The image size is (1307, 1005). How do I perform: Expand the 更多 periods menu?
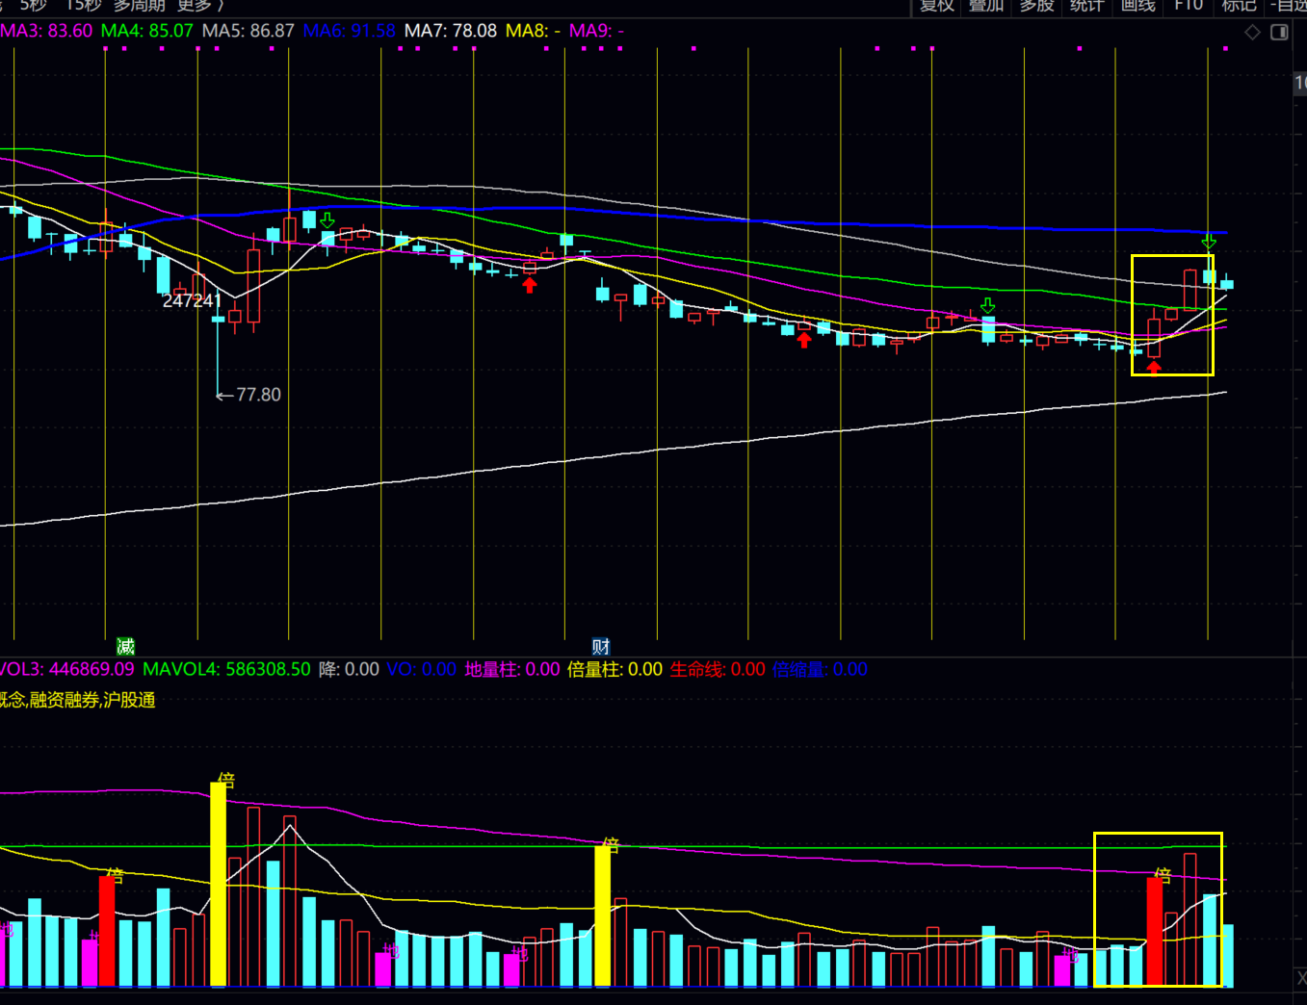[198, 6]
